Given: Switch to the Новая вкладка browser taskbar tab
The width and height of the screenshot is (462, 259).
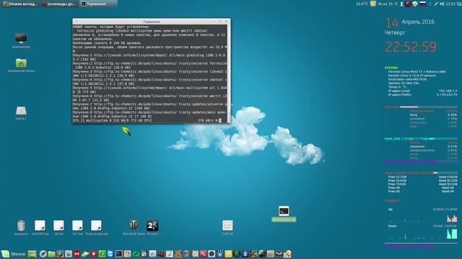Looking at the screenshot, I should click(20, 4).
